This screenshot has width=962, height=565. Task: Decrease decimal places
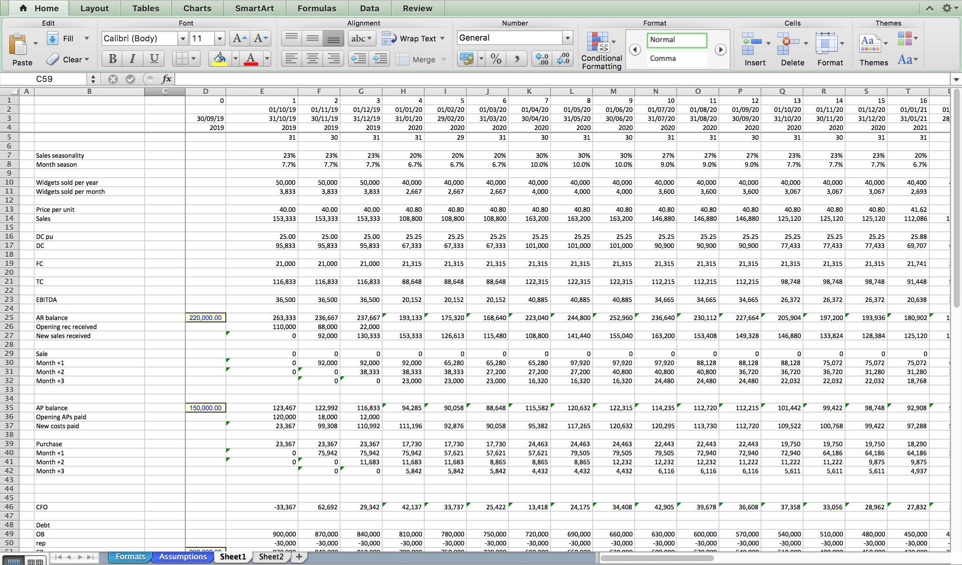563,59
